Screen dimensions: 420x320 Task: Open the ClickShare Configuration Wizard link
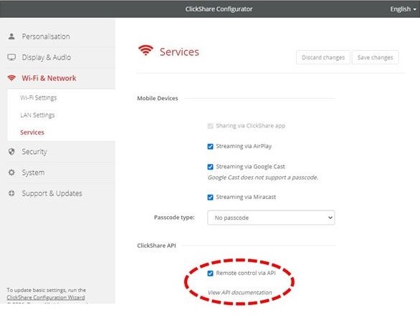pyautogui.click(x=46, y=297)
